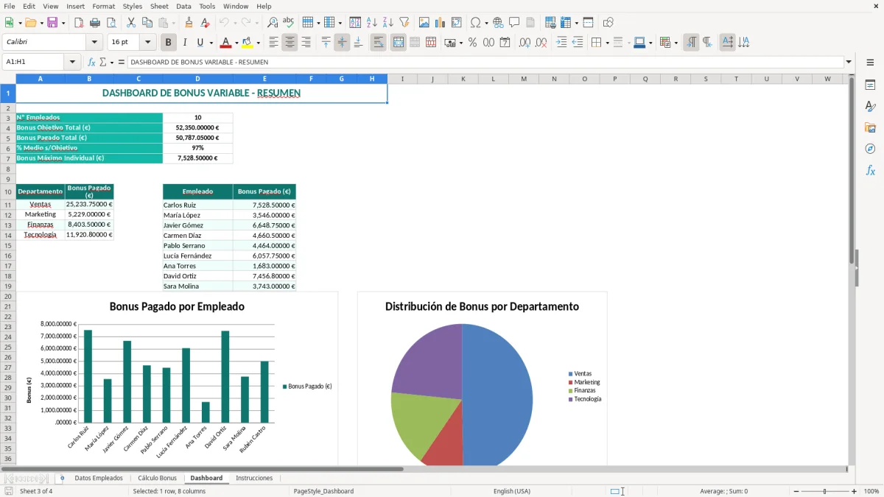Open the sidebar Properties deck
Screen dimensions: 884x497
coord(870,85)
